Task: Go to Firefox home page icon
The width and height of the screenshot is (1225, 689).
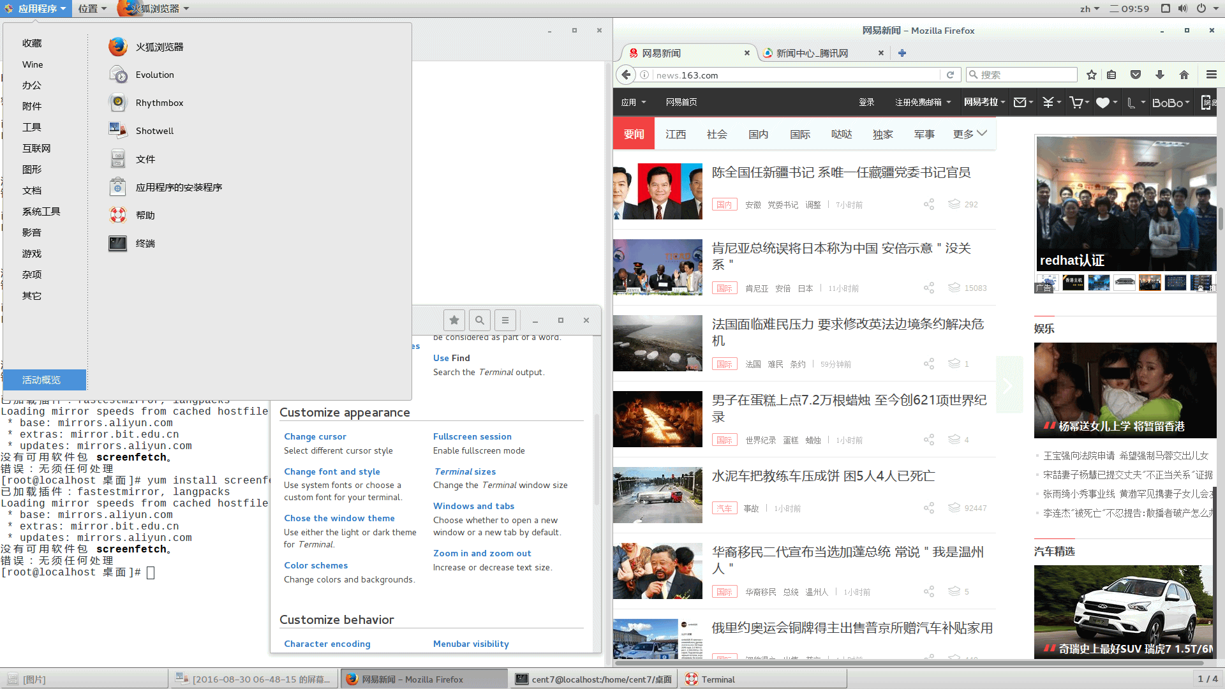Action: pyautogui.click(x=1184, y=75)
